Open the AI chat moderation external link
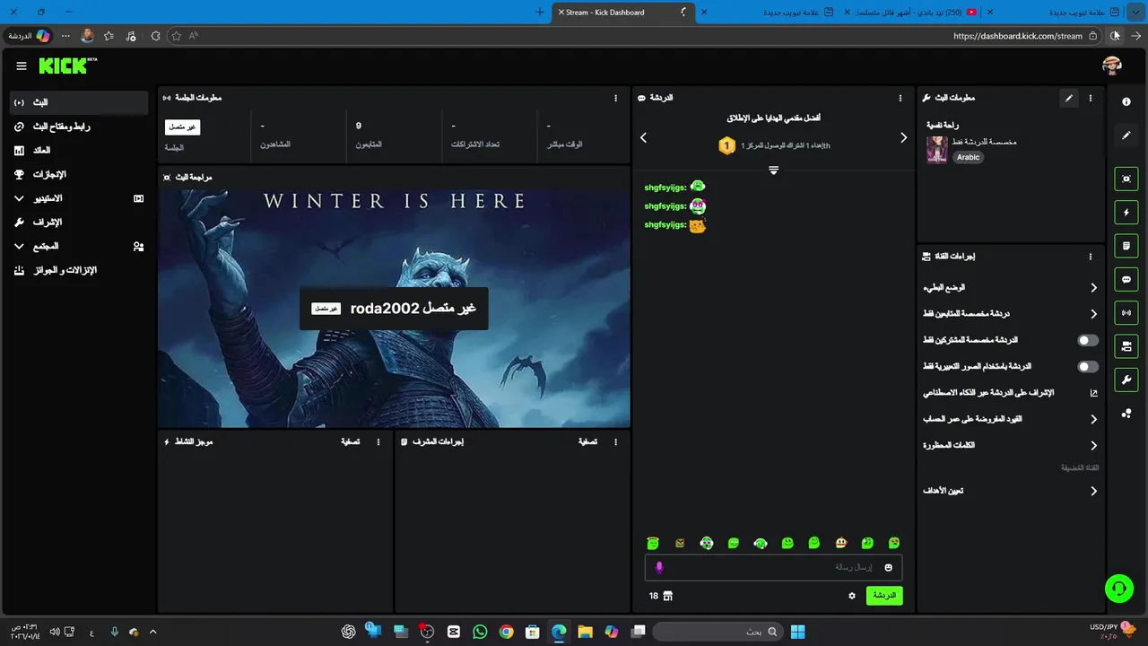 click(x=1093, y=393)
